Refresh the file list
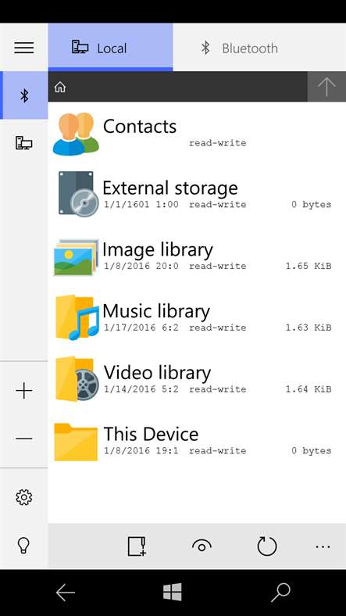The image size is (346, 616). coord(267,546)
